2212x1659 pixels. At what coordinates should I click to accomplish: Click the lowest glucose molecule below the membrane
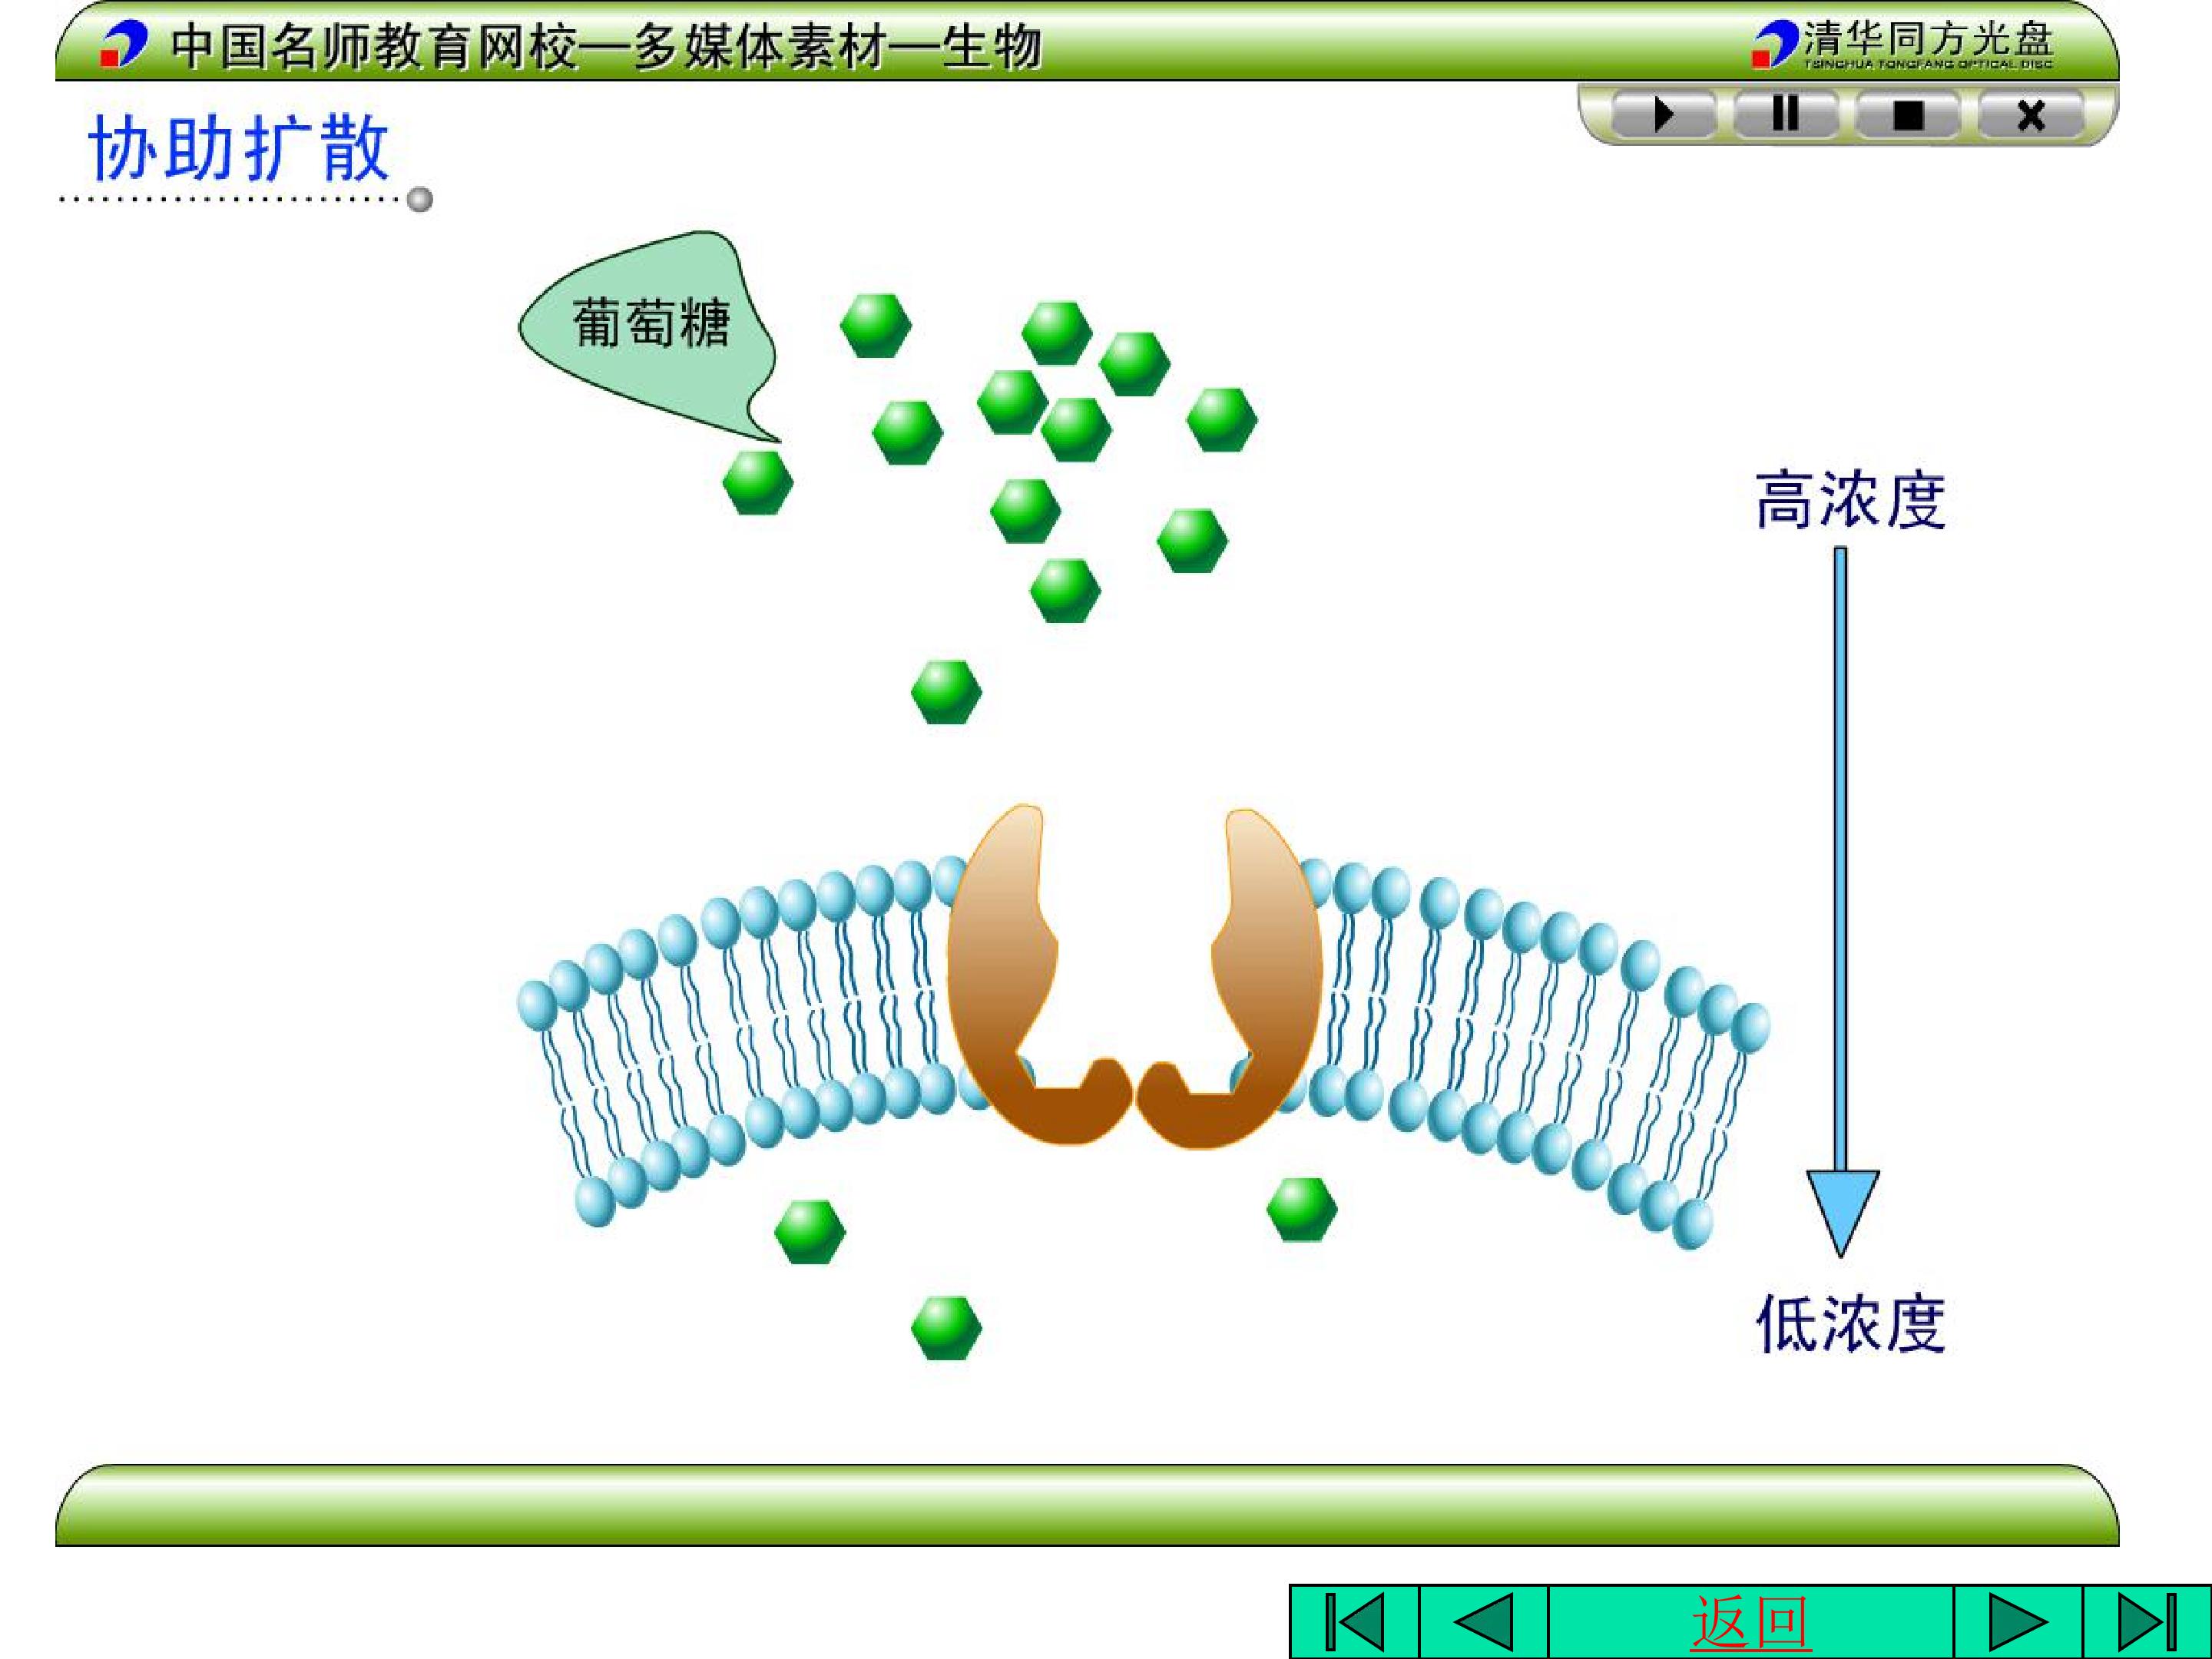pos(946,1328)
